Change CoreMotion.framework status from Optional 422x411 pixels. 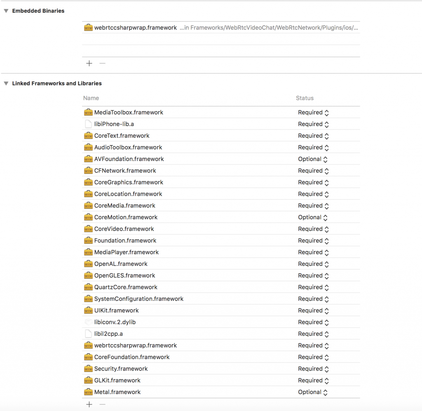(313, 217)
